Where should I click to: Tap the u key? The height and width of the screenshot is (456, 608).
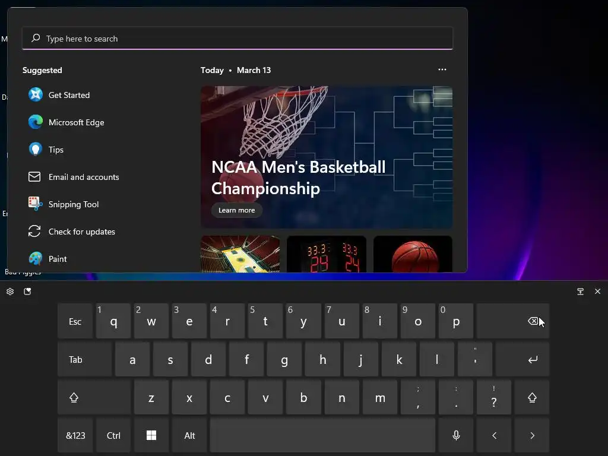(341, 321)
